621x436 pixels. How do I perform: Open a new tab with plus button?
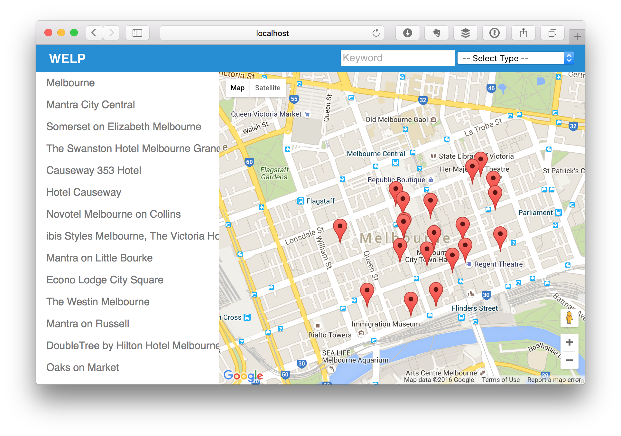577,37
